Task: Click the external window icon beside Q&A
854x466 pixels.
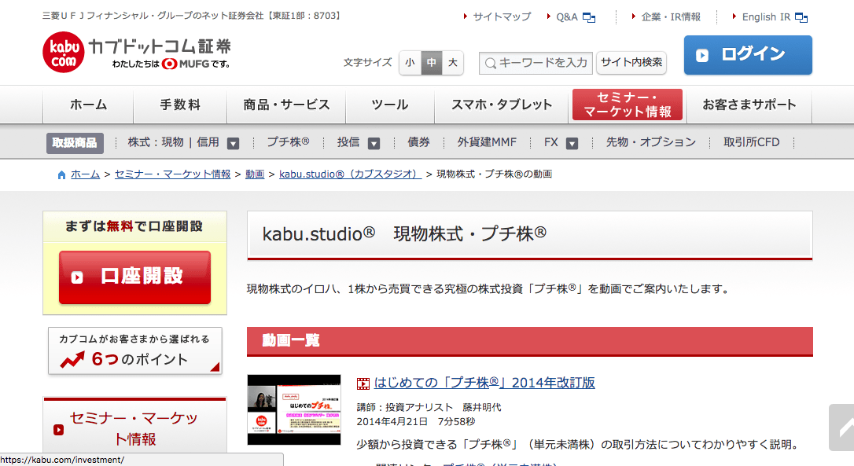Action: 589,17
